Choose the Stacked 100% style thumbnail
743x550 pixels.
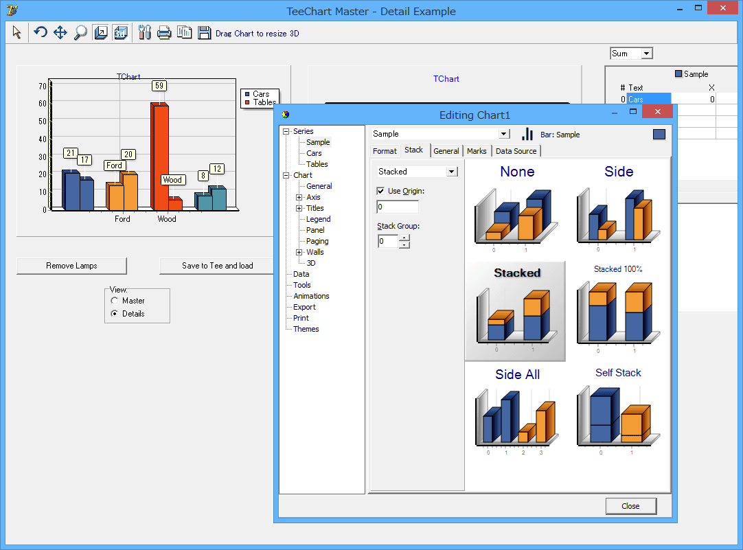(x=619, y=311)
